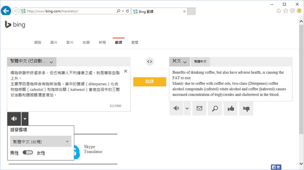Screen dimensions: 304x170
Task: Select the 地圖 navigation tab
Action: tap(86, 42)
